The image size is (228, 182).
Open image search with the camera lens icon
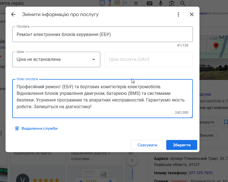click(x=172, y=3)
